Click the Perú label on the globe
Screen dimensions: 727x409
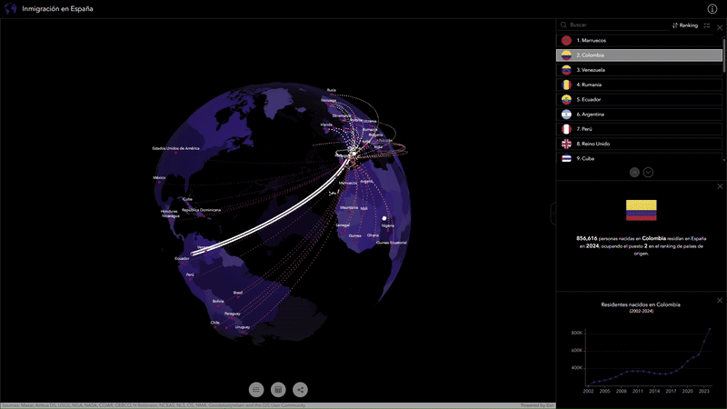[x=190, y=275]
